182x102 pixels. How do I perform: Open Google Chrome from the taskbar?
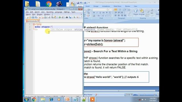[x=34, y=99]
